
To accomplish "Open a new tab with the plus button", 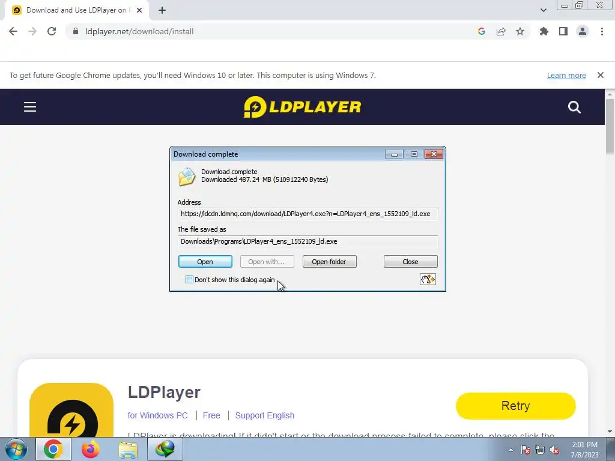I will tap(162, 10).
